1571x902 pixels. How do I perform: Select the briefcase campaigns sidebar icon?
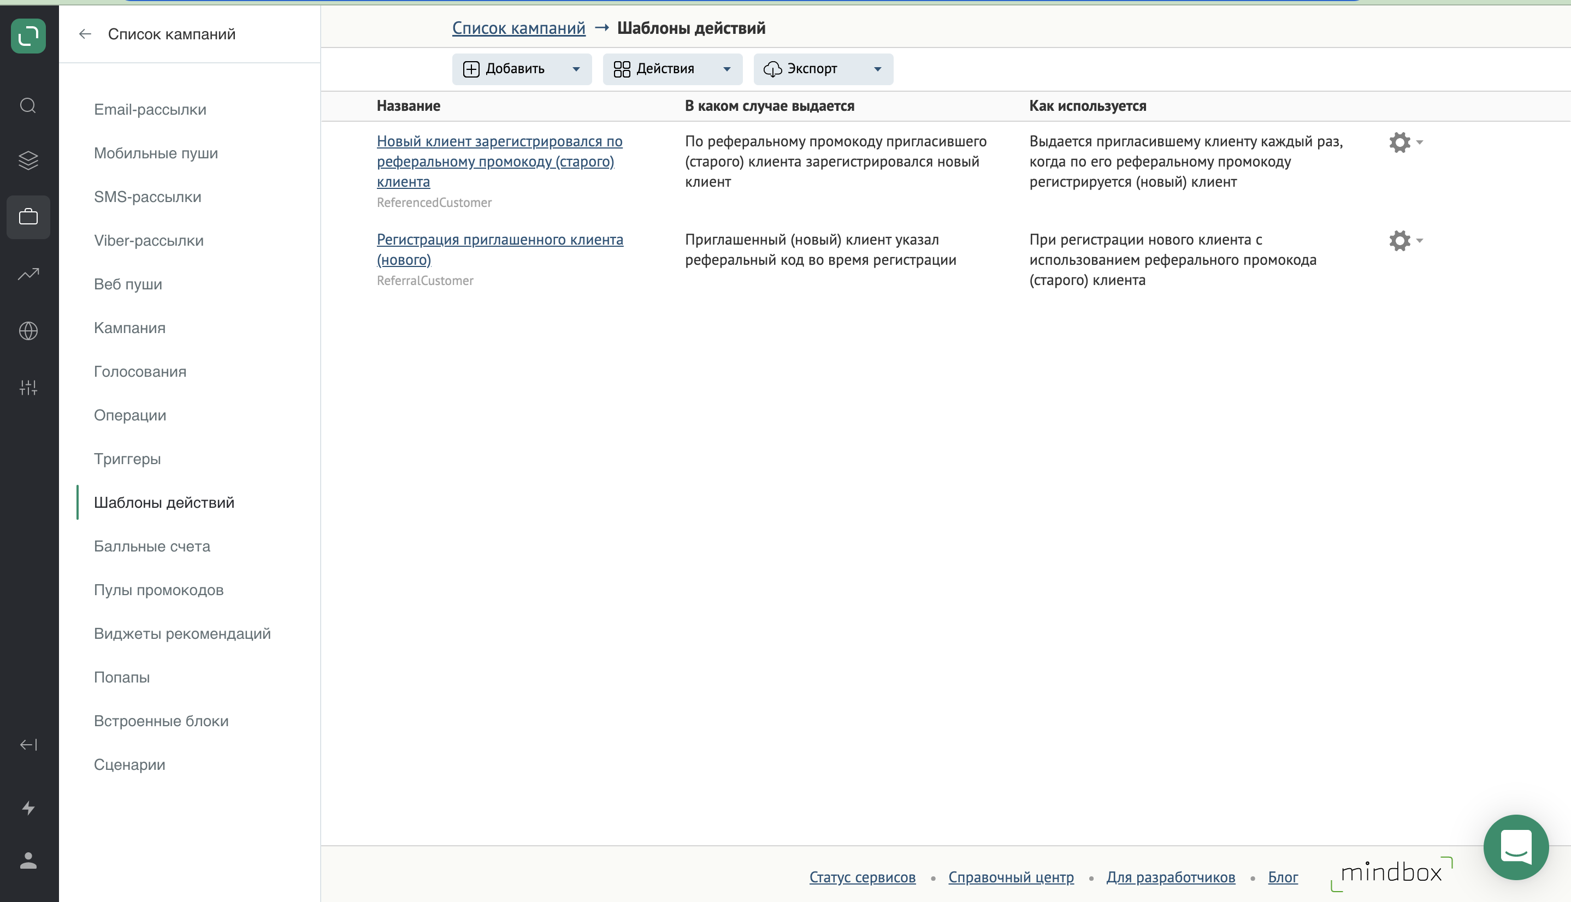click(x=28, y=217)
